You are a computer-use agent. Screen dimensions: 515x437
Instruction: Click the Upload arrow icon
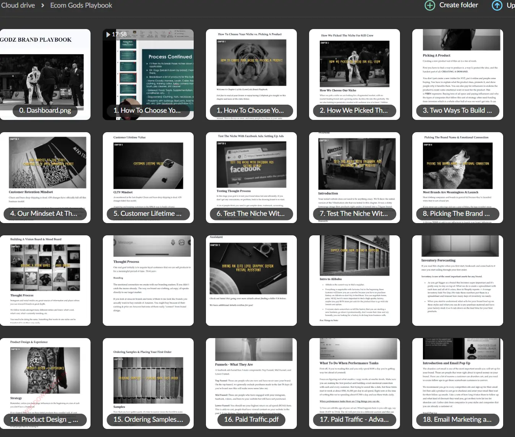pyautogui.click(x=497, y=5)
